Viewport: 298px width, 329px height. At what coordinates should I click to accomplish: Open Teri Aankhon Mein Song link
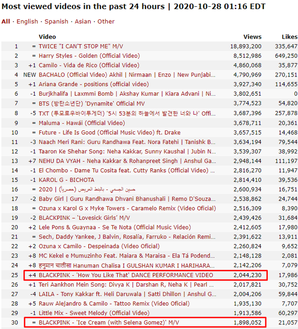(126, 285)
